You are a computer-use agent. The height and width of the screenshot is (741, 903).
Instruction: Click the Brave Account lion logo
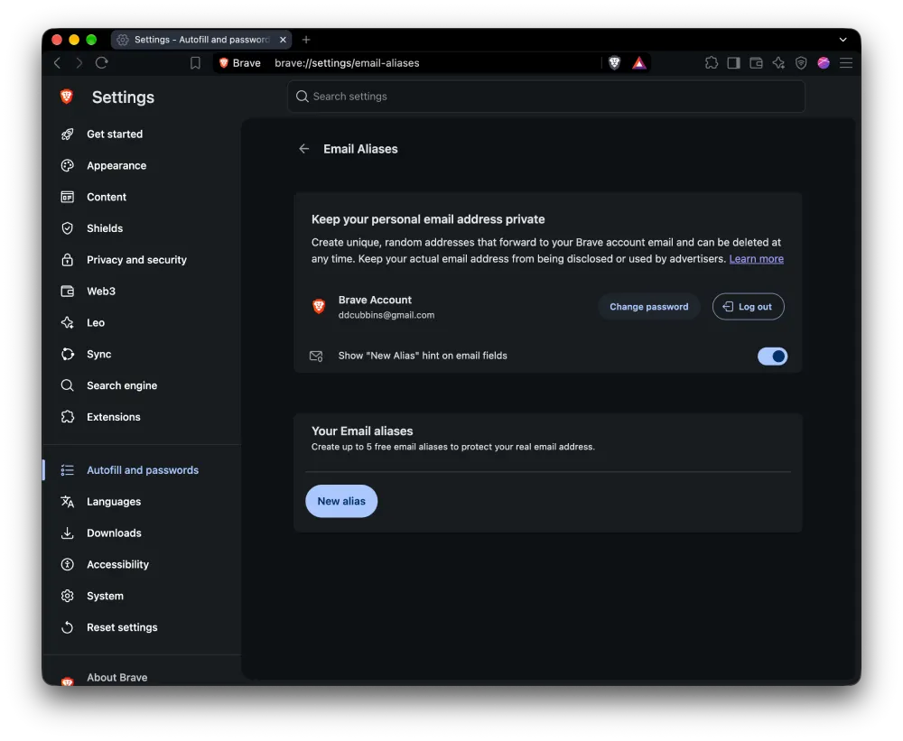(x=319, y=306)
